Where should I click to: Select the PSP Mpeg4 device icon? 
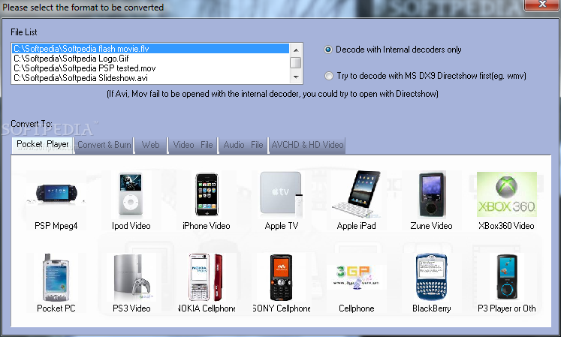coord(56,194)
